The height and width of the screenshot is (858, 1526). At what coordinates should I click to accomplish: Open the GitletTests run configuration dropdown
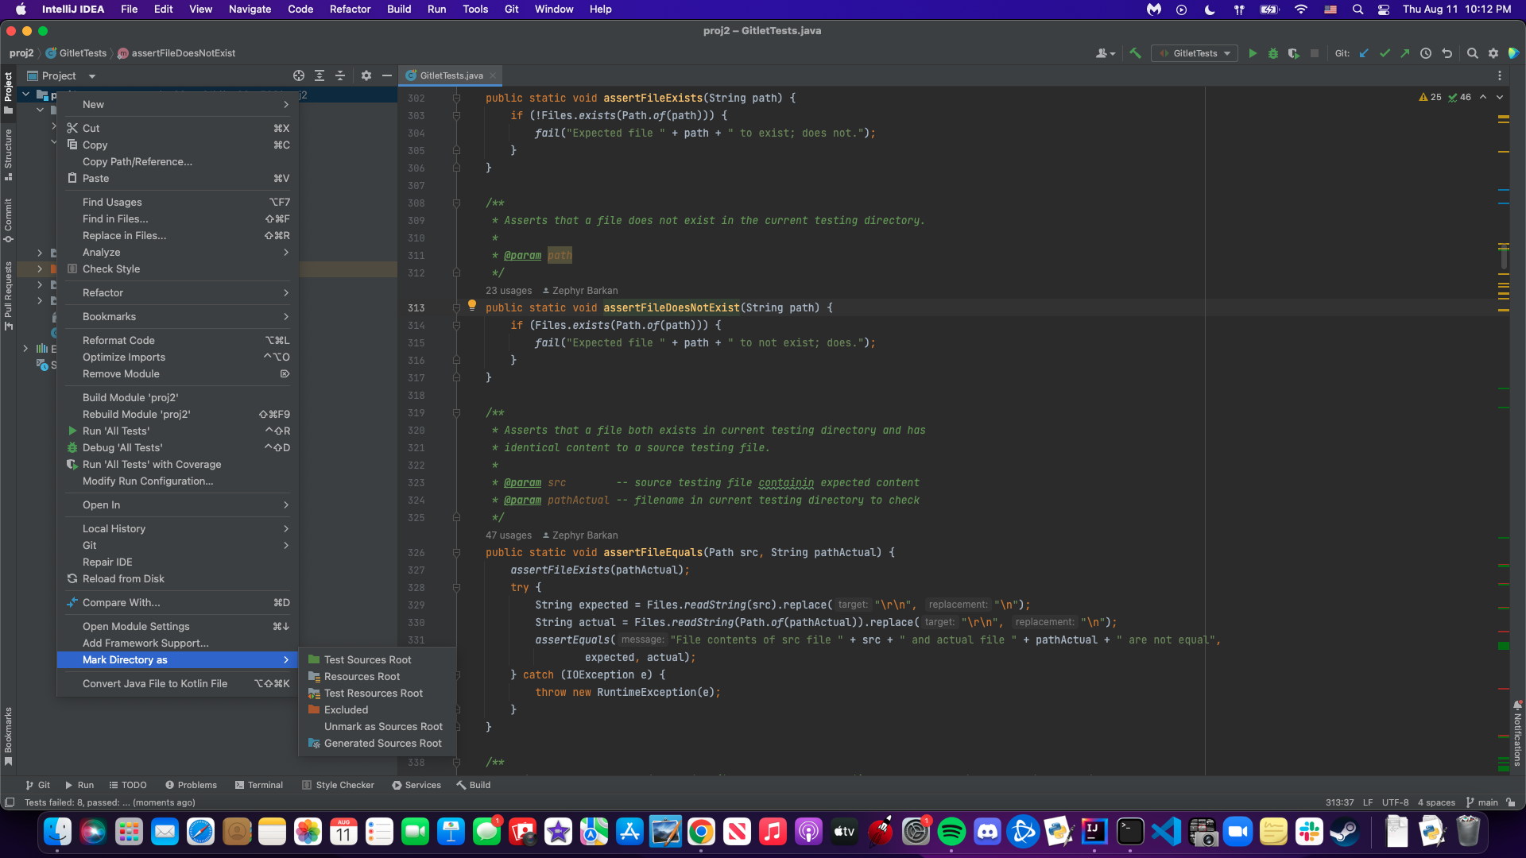tap(1195, 53)
